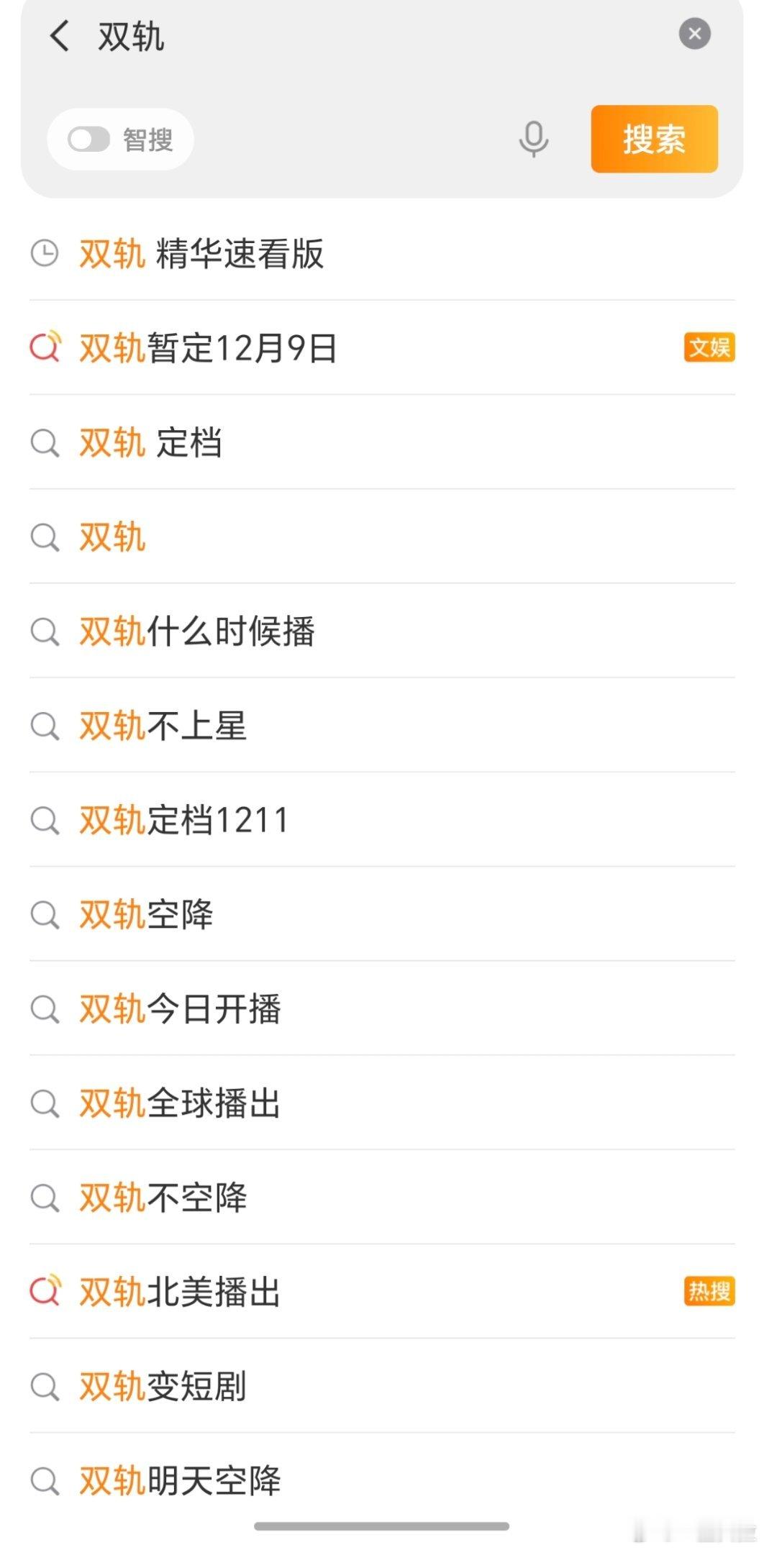This screenshot has height=1550, width=764.
Task: Open suggestion 双轨什么时候播
Action: pyautogui.click(x=197, y=632)
